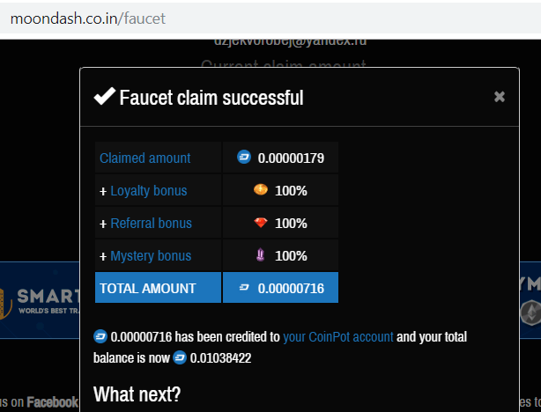This screenshot has height=412, width=541.
Task: Click the red ruby referral bonus icon
Action: (x=260, y=223)
